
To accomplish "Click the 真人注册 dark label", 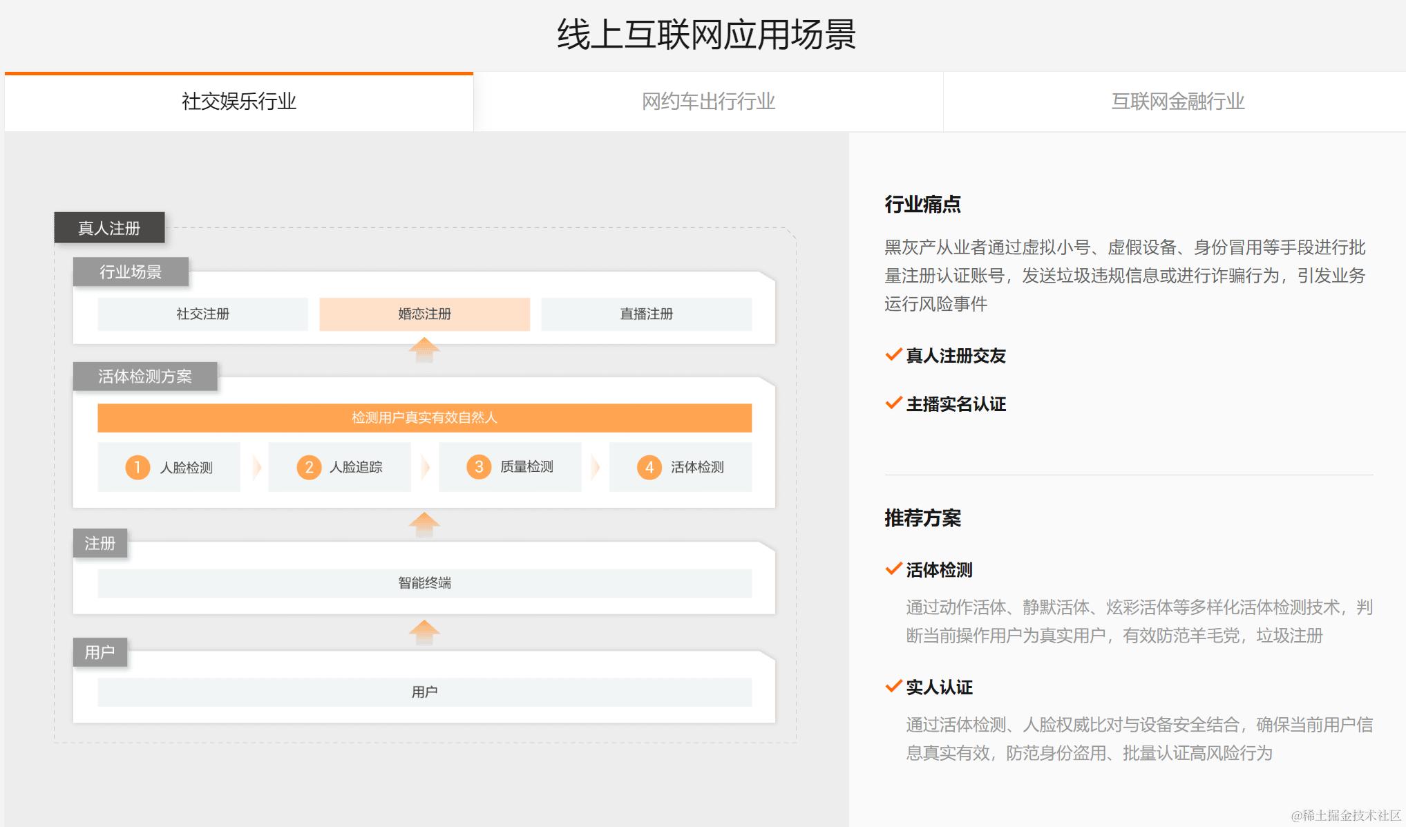I will [109, 228].
